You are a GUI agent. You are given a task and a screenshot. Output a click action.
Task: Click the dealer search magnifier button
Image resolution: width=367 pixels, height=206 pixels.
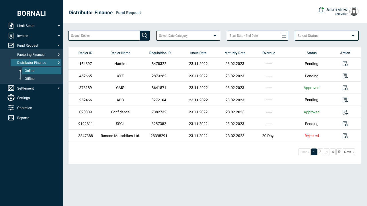[145, 35]
